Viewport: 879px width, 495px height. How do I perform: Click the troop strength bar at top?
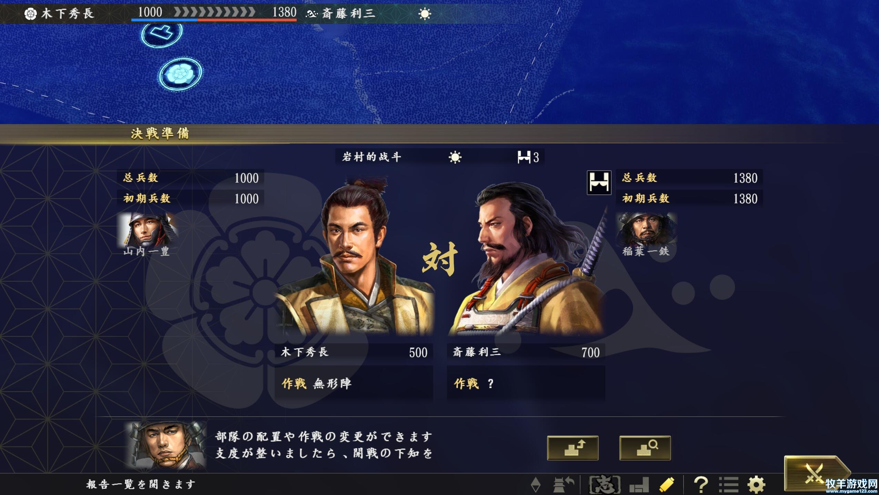coord(214,14)
